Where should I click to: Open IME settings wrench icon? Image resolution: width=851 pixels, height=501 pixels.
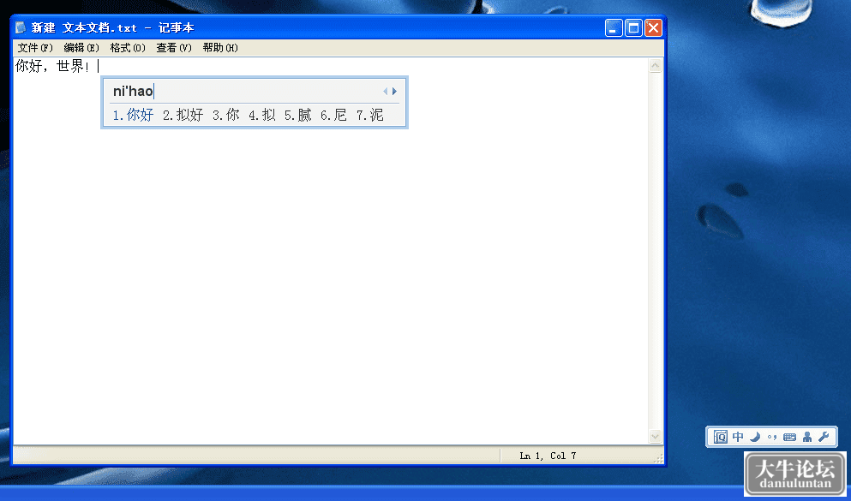[824, 437]
